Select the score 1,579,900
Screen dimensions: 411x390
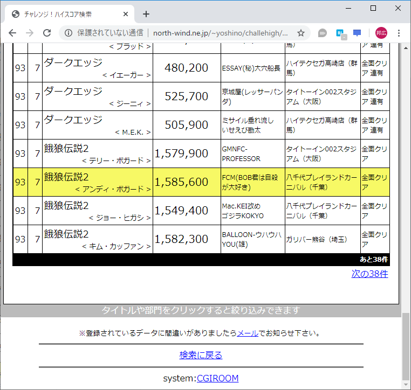(181, 154)
